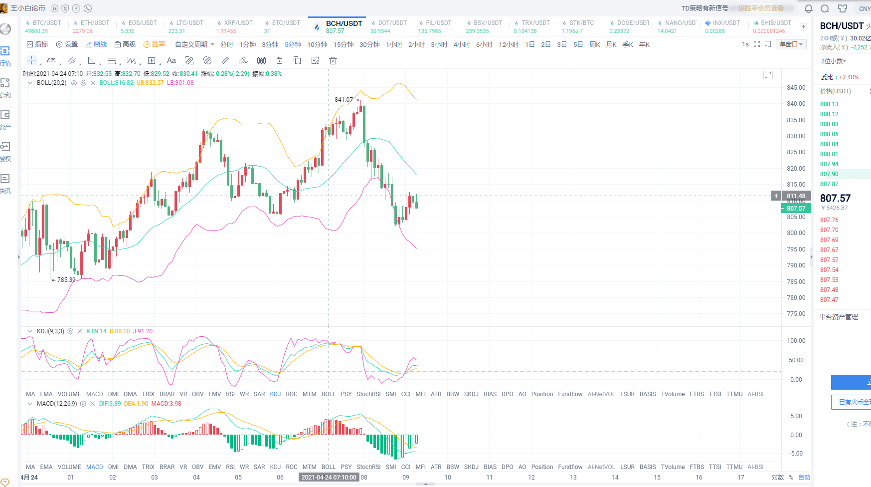Open BOLL indicator settings

coord(83,83)
